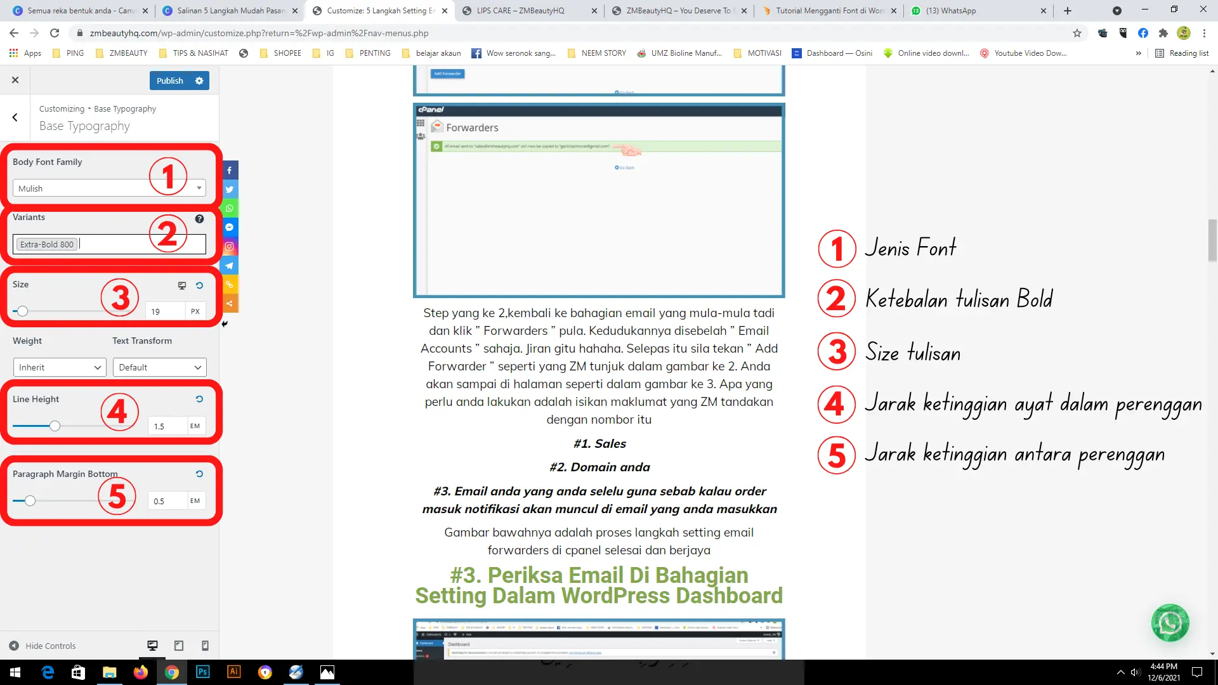Change Paragraph Margin Bottom EM unit
Viewport: 1218px width, 685px height.
(195, 501)
